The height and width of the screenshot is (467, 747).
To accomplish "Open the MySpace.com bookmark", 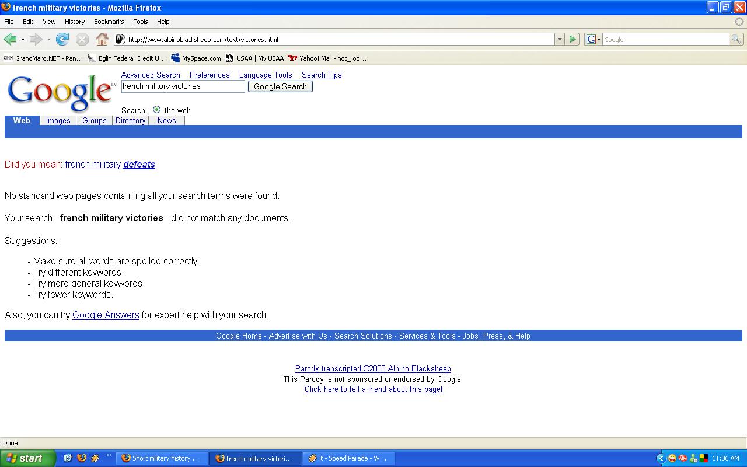I will (196, 58).
